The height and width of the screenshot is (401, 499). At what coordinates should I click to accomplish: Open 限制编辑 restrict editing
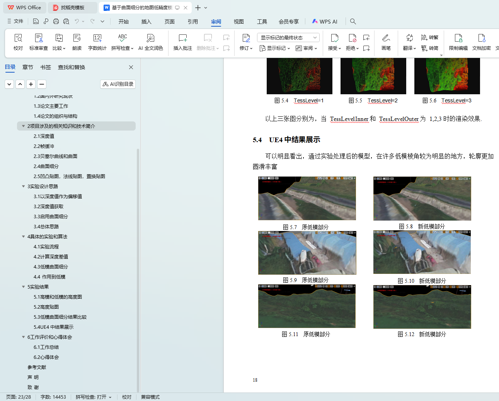458,42
